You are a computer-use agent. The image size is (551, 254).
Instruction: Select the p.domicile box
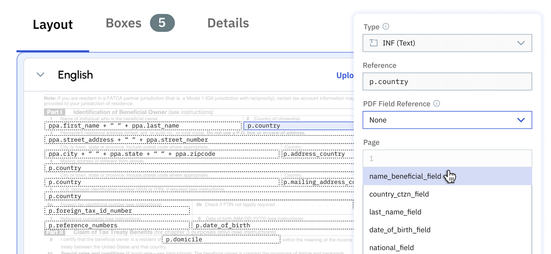[221, 239]
